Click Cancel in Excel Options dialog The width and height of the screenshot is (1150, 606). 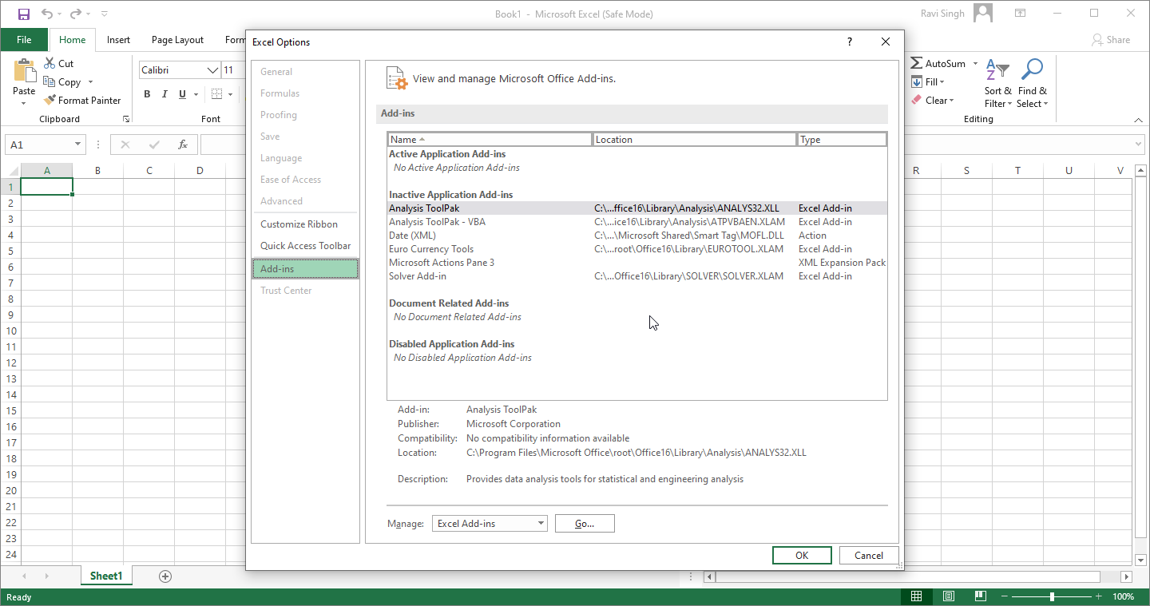point(868,556)
